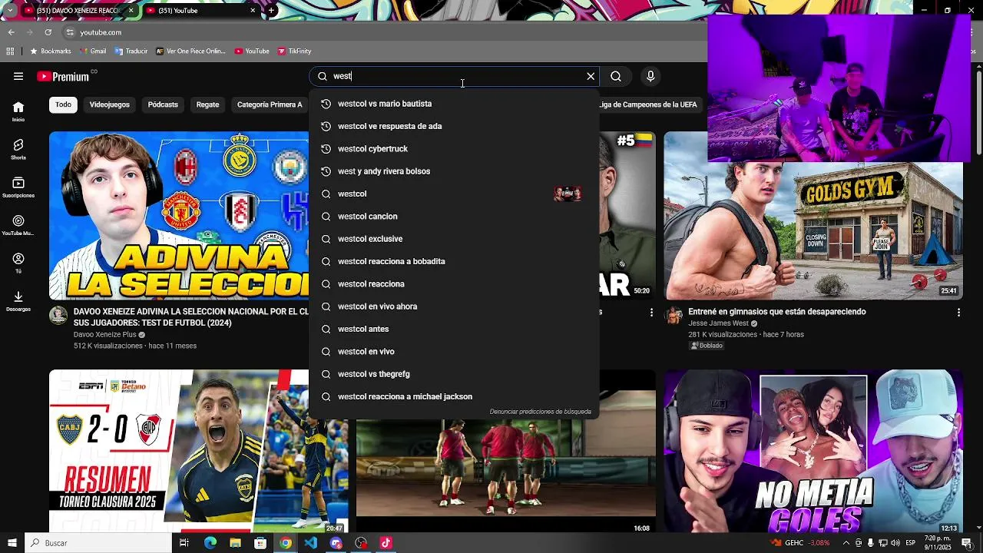This screenshot has height=553, width=983.
Task: Open Inicio in the sidebar
Action: (18, 111)
